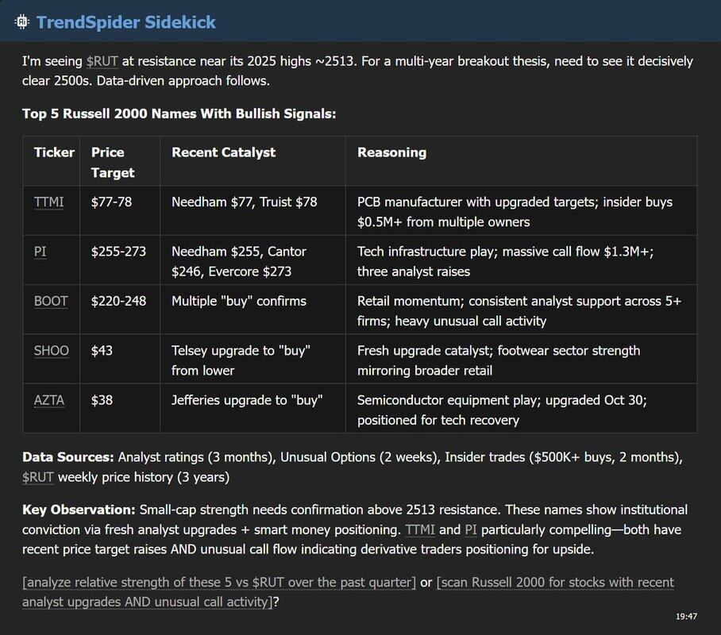Click PI in the Key Observation paragraph
This screenshot has width=721, height=635.
coord(471,529)
